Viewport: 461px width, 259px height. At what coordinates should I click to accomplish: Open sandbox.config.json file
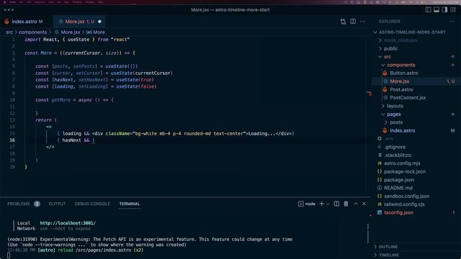point(406,196)
